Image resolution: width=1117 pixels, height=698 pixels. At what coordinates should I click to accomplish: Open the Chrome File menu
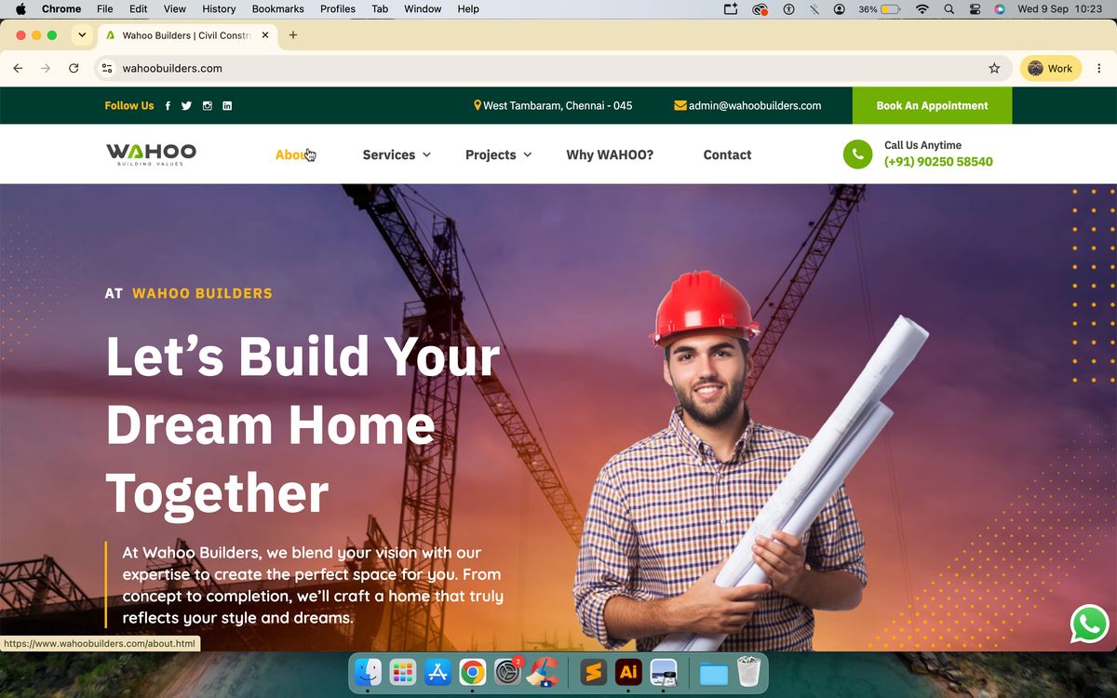coord(105,8)
